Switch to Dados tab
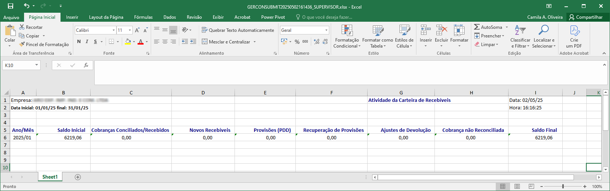The width and height of the screenshot is (610, 191). (x=170, y=17)
